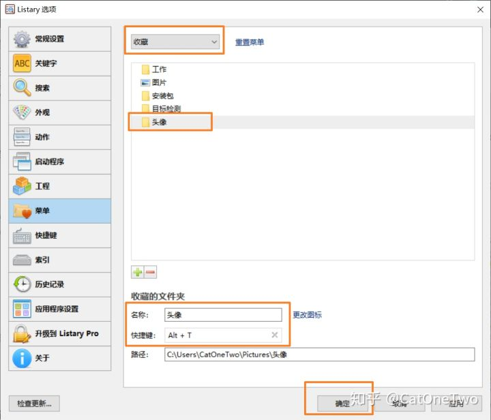
Task: Select the 头像 folder entry
Action: tap(303, 122)
